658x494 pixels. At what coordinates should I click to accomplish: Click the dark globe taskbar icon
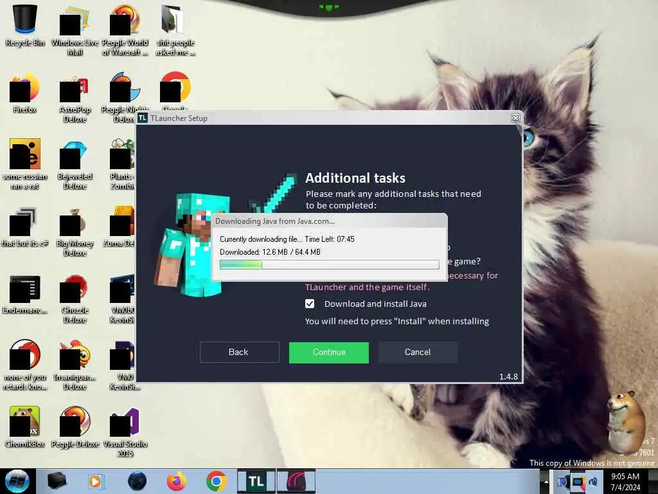coord(137,481)
